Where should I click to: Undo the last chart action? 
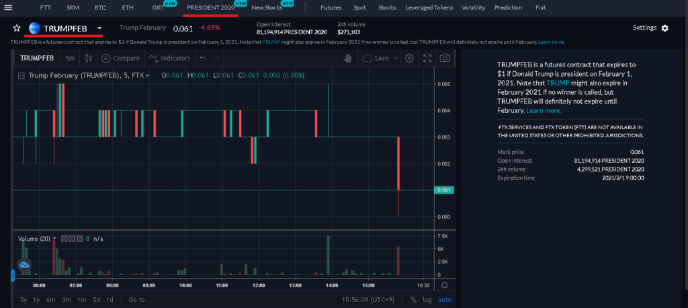pyautogui.click(x=203, y=58)
